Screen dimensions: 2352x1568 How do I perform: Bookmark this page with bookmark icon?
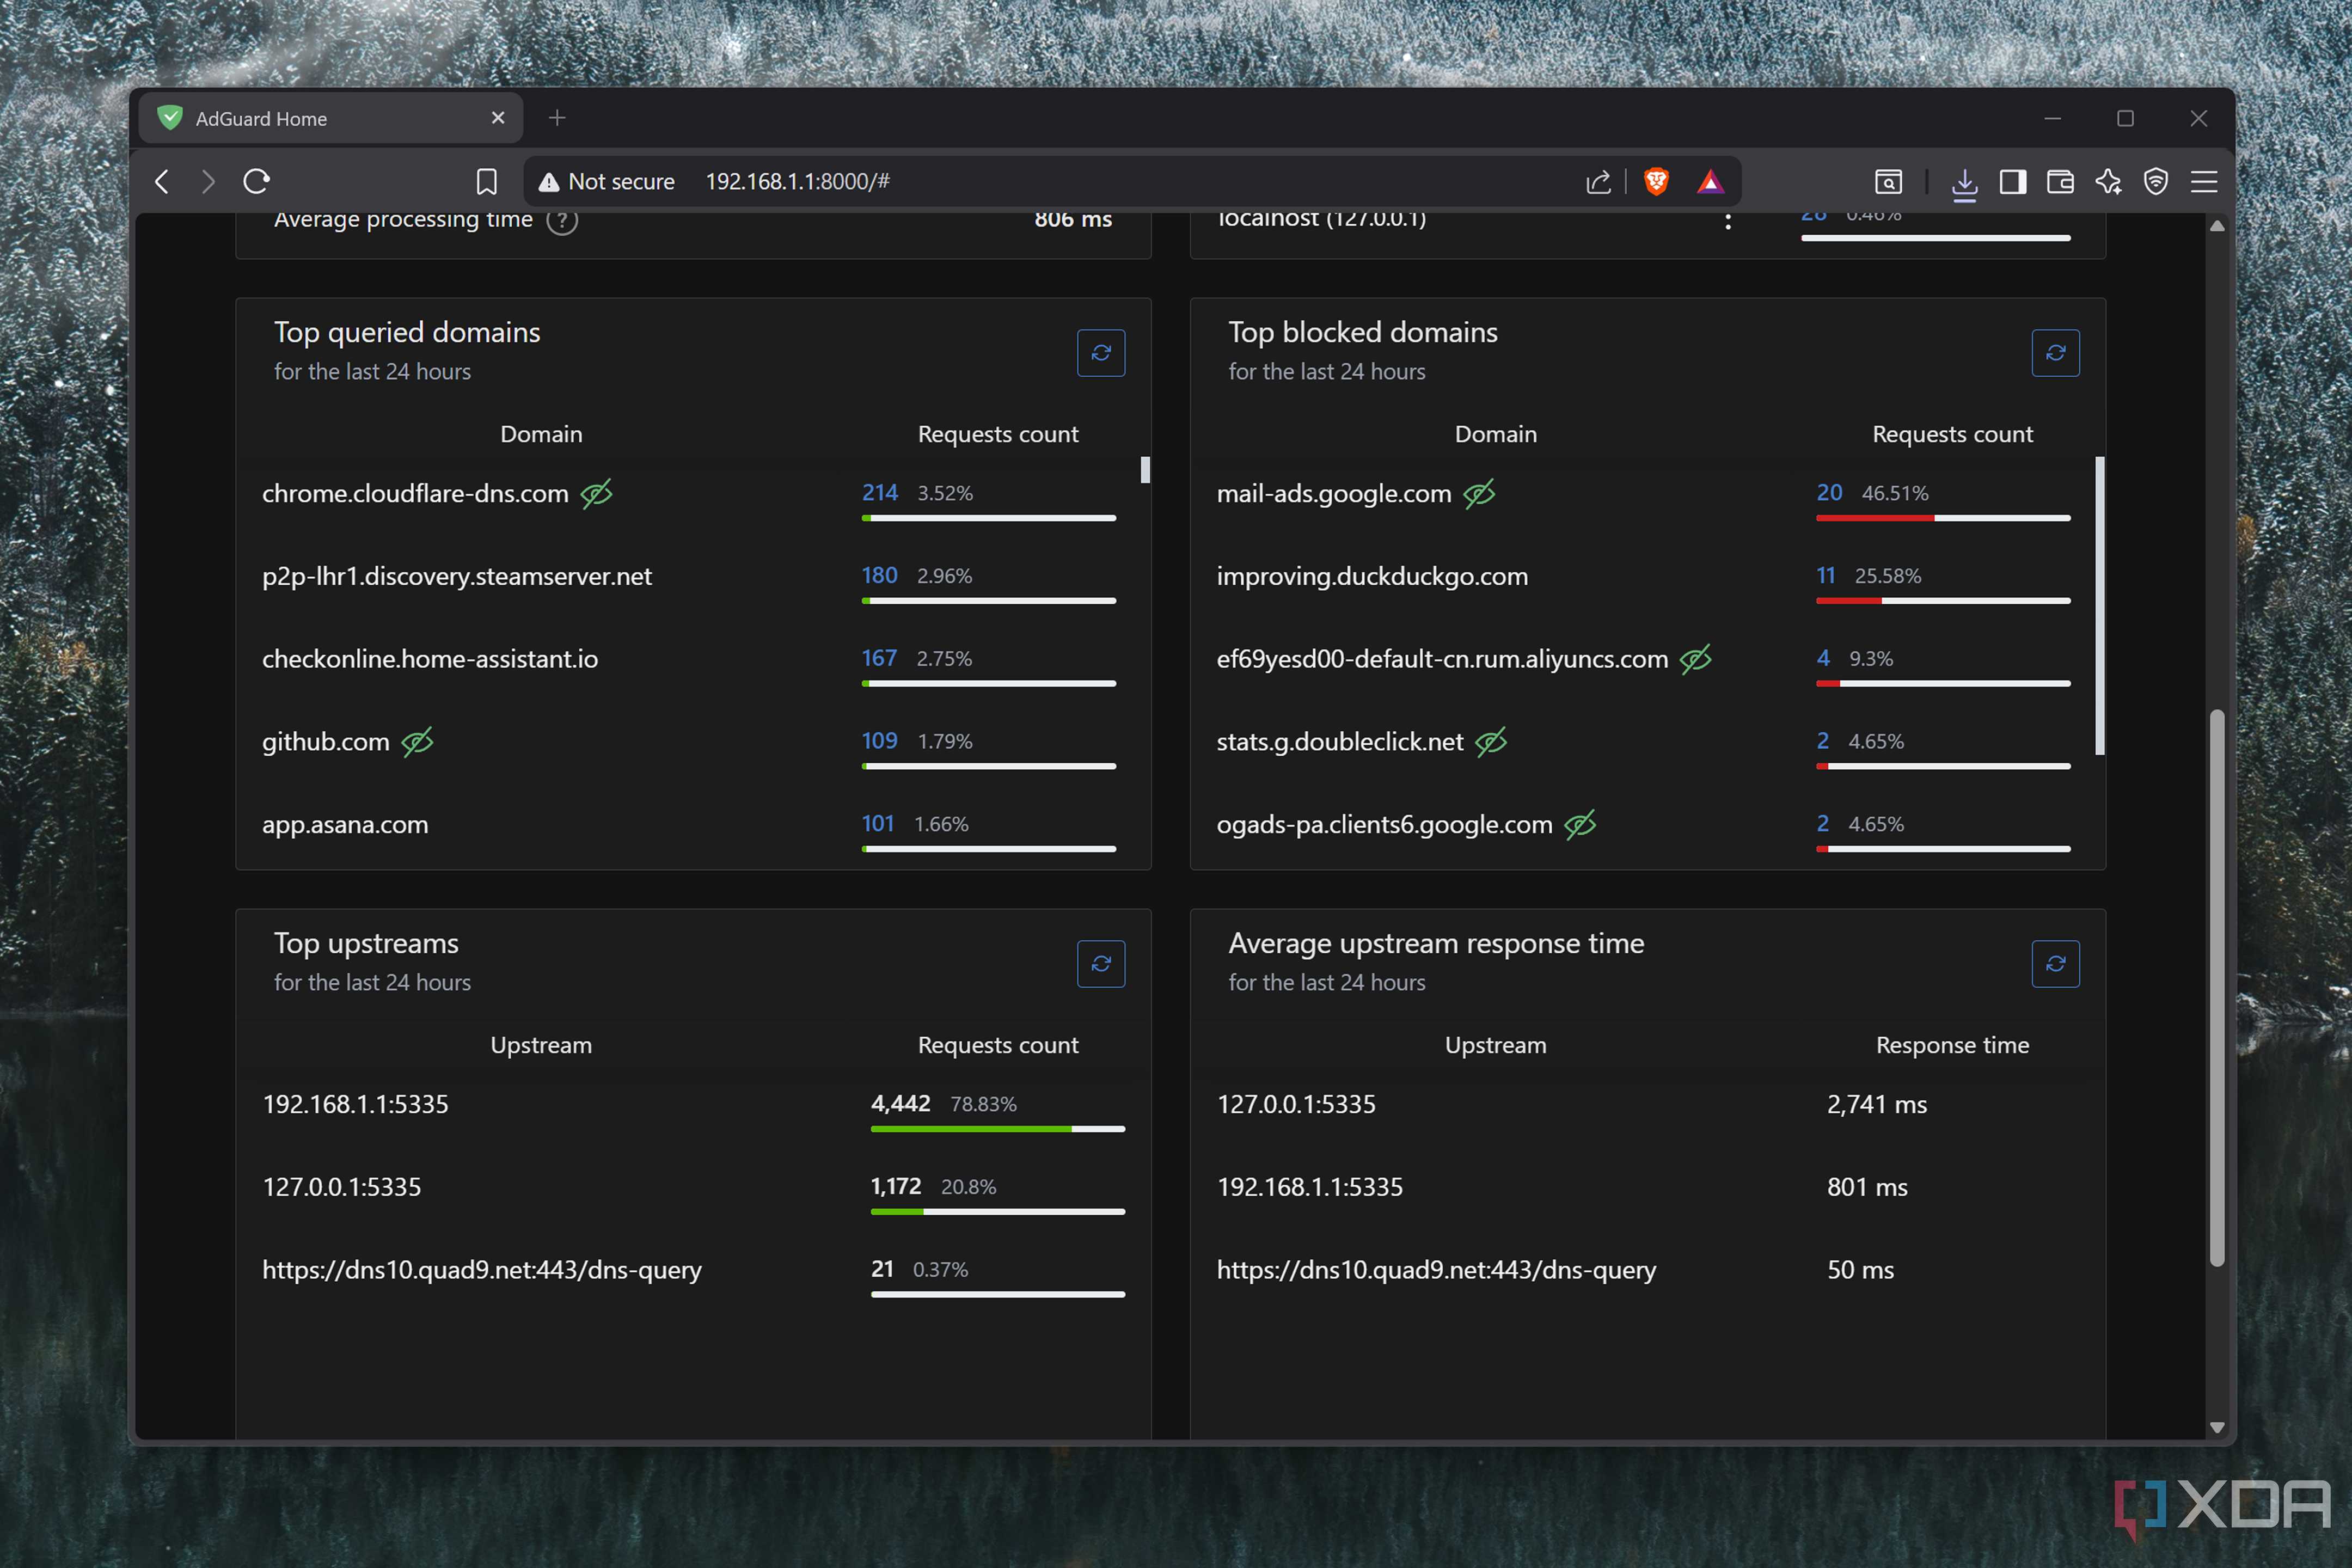487,182
